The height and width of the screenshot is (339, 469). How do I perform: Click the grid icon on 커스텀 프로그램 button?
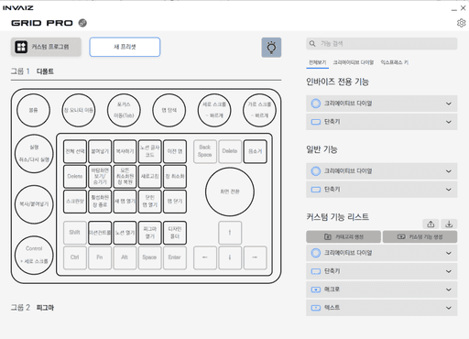point(21,47)
